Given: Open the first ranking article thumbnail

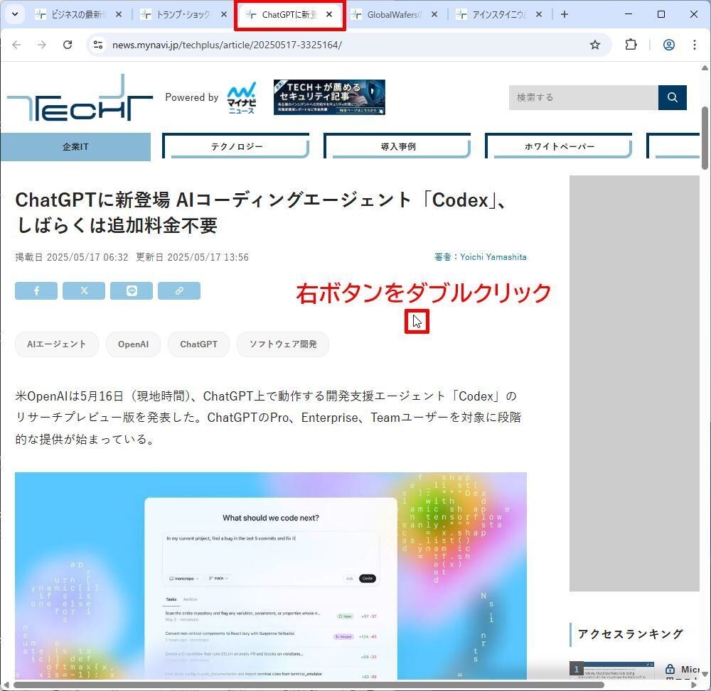Looking at the screenshot, I should click(x=611, y=670).
